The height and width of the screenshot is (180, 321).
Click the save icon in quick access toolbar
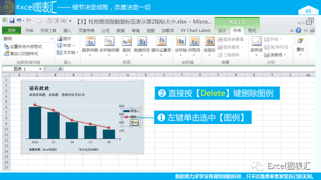(12, 20)
